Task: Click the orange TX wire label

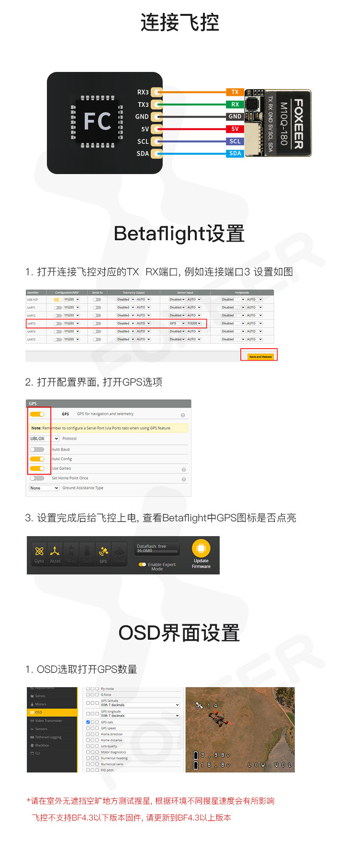Action: (x=235, y=92)
